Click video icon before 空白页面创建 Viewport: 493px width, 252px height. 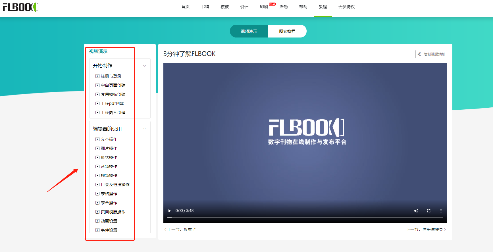point(97,85)
